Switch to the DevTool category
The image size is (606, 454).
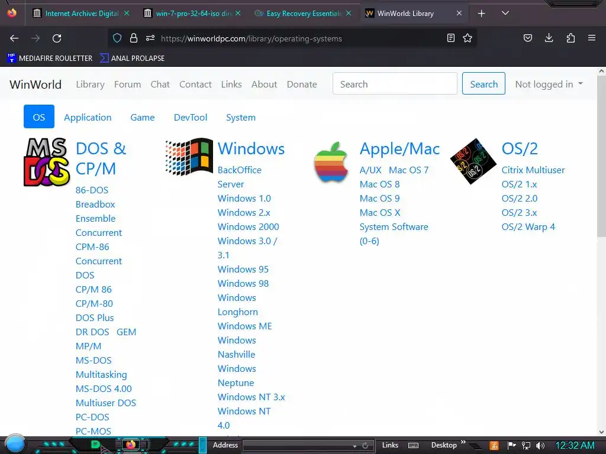click(x=191, y=118)
